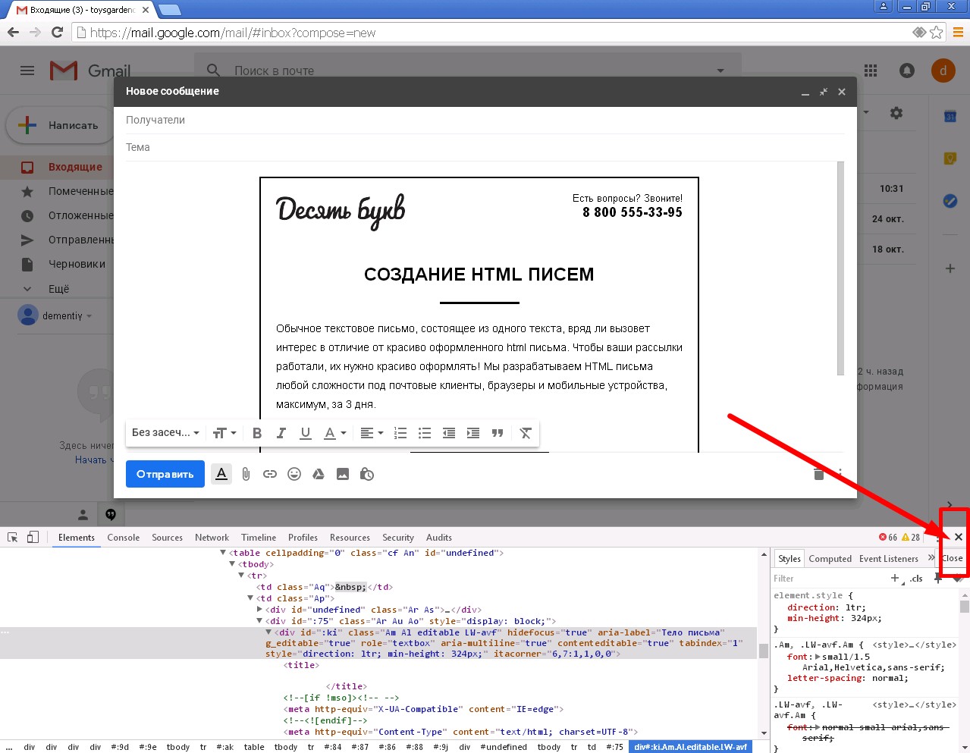Image resolution: width=970 pixels, height=753 pixels.
Task: Reload the page in browser
Action: (57, 32)
